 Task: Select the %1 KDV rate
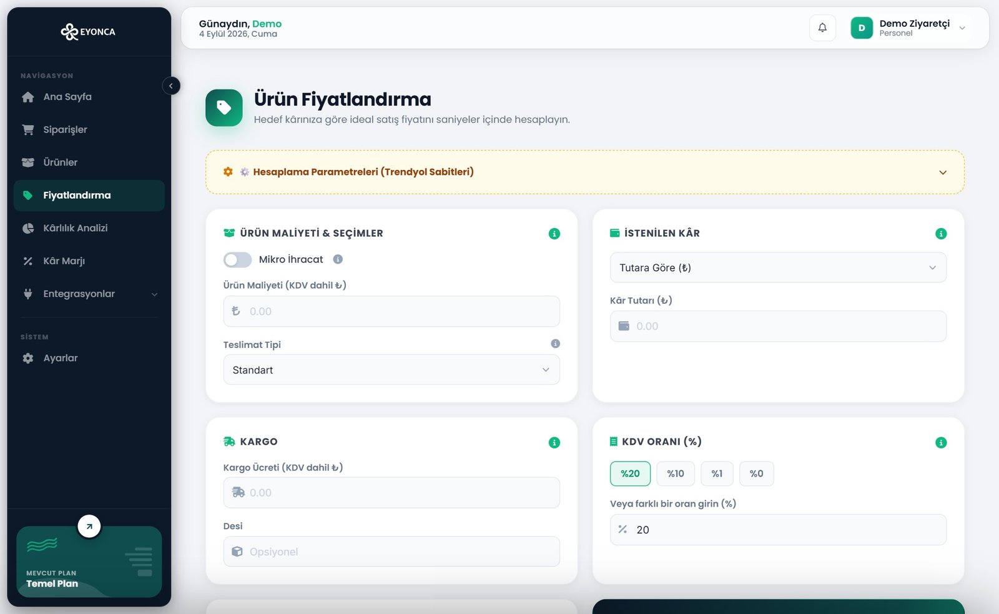(x=717, y=473)
